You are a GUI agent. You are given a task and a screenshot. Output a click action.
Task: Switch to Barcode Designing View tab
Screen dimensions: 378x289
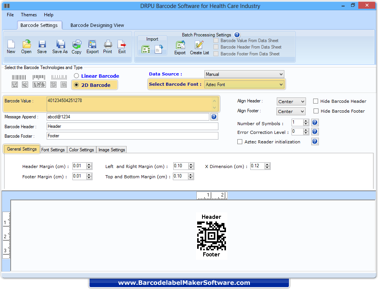pyautogui.click(x=97, y=25)
